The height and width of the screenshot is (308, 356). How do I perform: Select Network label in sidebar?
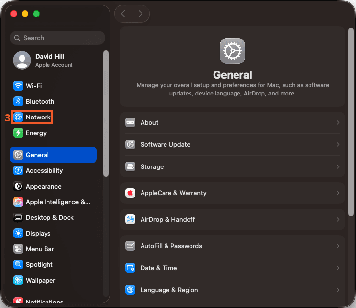coord(38,117)
